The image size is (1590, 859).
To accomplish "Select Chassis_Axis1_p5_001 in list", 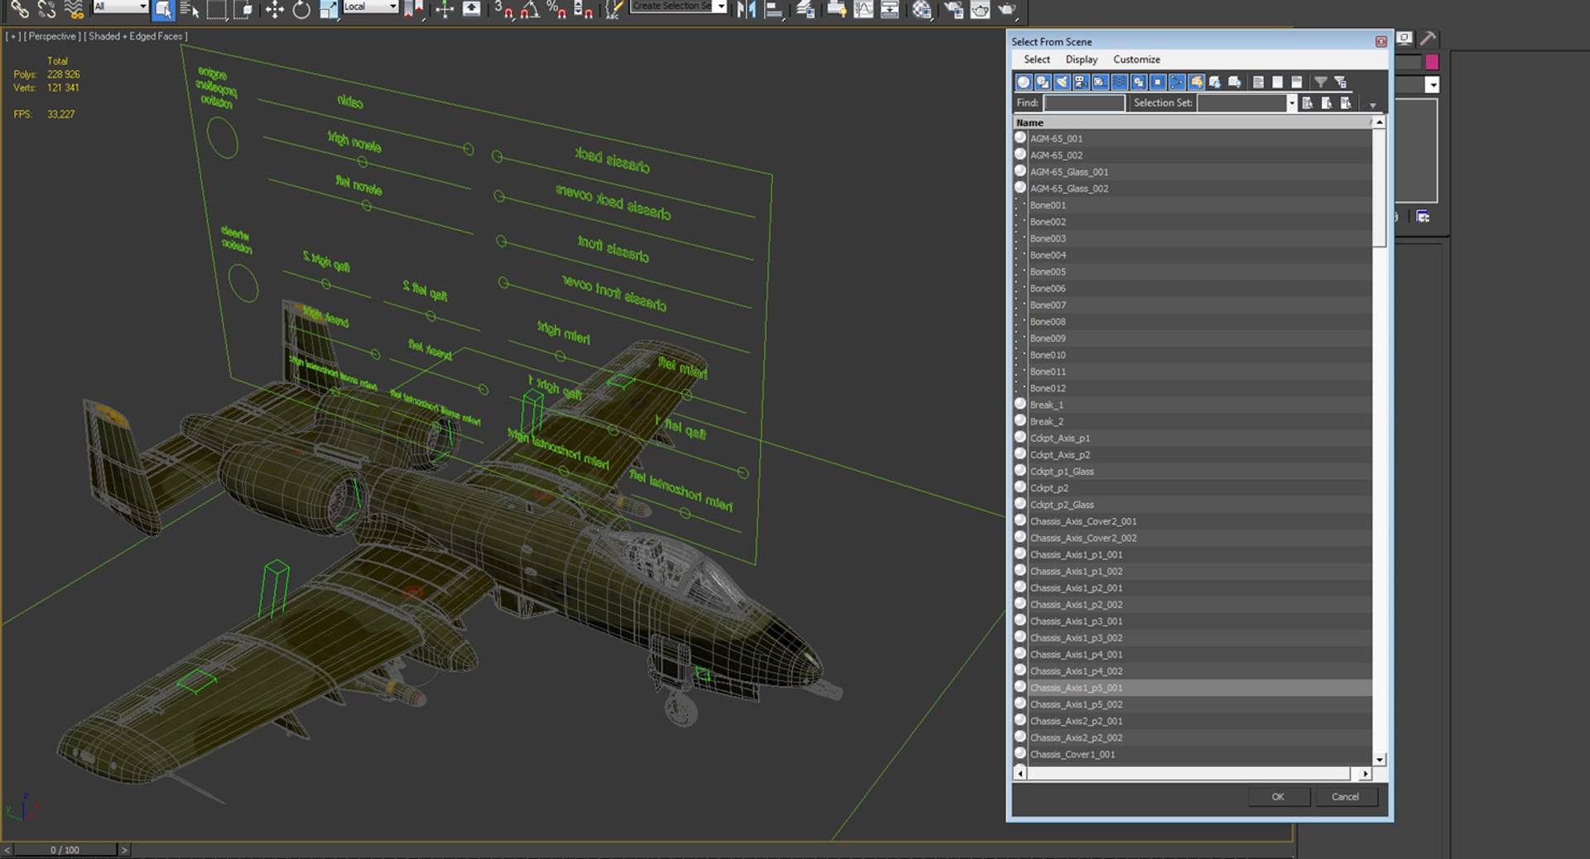I will (1192, 688).
